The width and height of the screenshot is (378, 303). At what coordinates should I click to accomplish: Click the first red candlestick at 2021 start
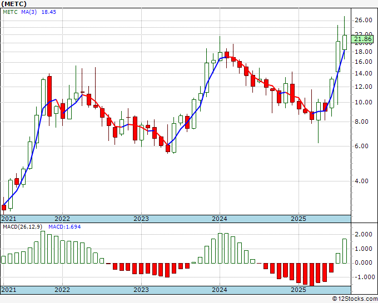4,208
